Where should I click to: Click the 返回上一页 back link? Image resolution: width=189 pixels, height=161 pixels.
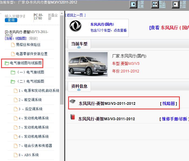tap(75, 15)
